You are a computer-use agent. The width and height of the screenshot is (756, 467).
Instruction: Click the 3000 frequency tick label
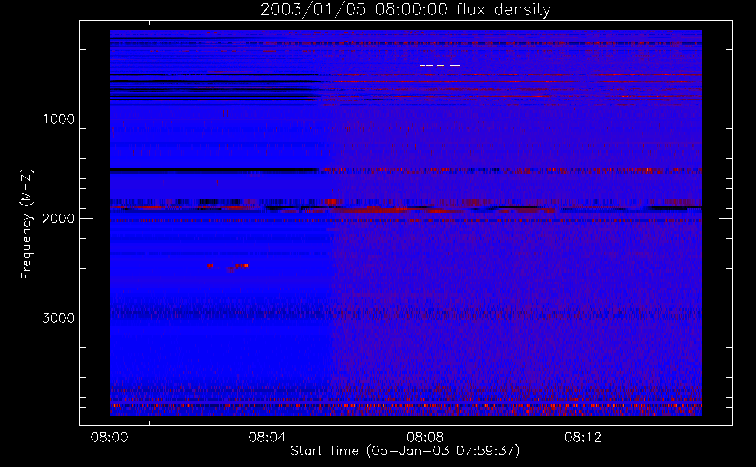click(x=58, y=318)
